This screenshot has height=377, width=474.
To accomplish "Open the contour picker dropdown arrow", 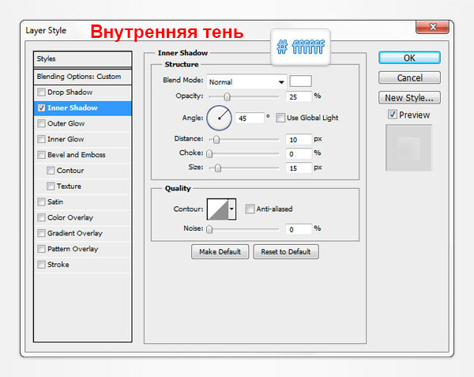I will click(231, 209).
